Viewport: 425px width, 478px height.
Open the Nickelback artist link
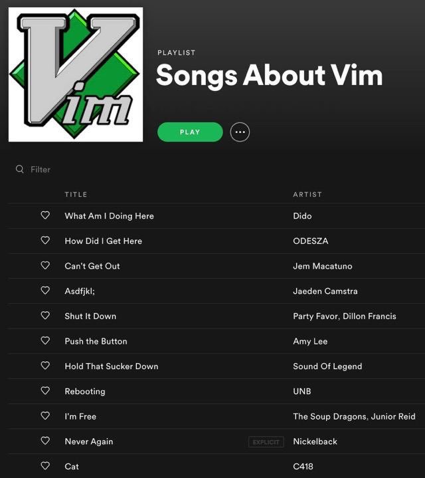(315, 441)
